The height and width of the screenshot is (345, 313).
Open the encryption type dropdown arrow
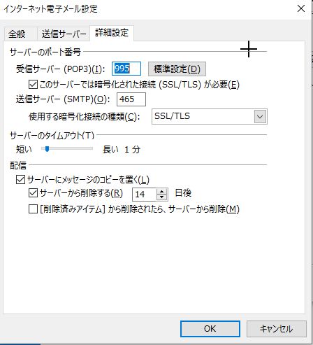(260, 116)
